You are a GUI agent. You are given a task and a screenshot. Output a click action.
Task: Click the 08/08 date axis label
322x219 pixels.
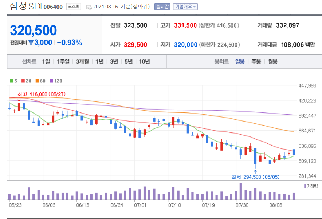click(276, 205)
